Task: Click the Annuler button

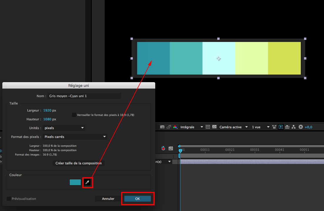Action: click(108, 199)
